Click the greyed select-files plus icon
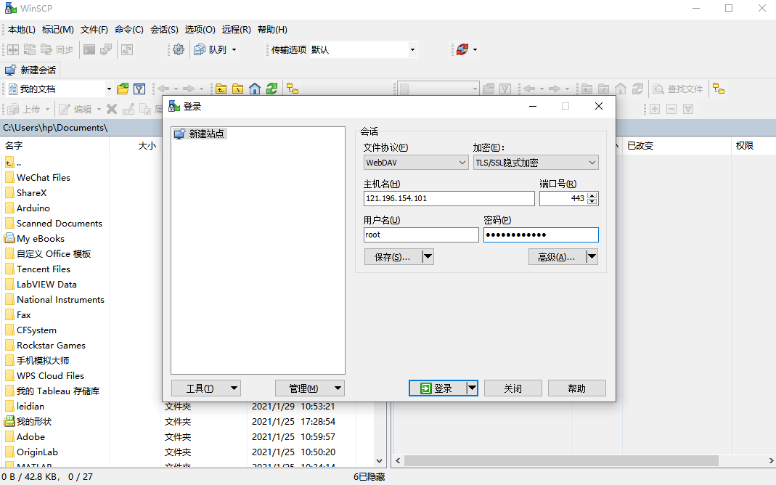Viewport: 776px width, 485px height. [655, 109]
